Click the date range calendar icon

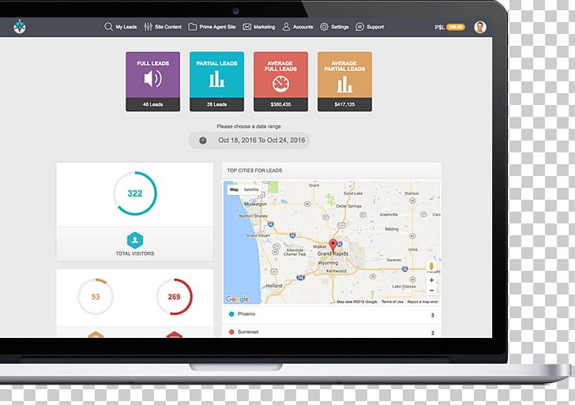(x=203, y=141)
